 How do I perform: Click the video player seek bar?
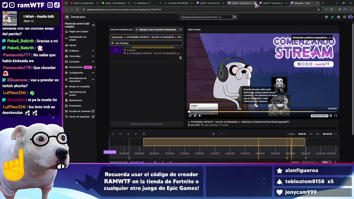click(x=263, y=112)
